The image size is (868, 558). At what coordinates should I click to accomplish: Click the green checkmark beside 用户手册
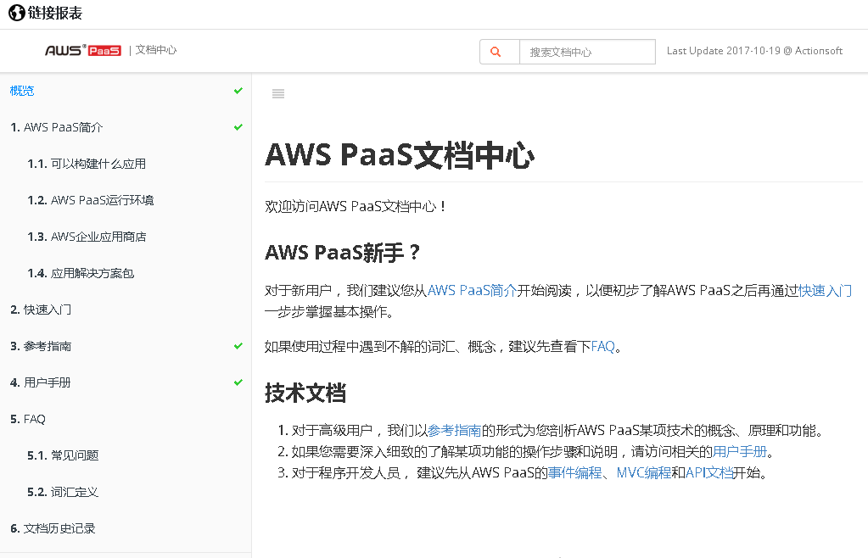tap(238, 382)
